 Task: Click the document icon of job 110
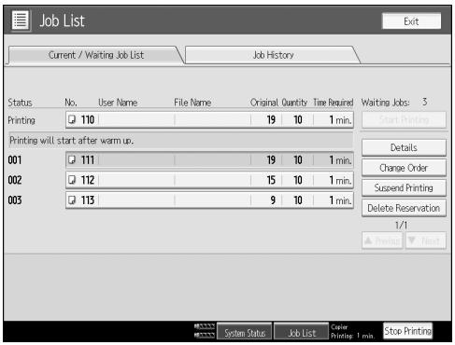72,119
